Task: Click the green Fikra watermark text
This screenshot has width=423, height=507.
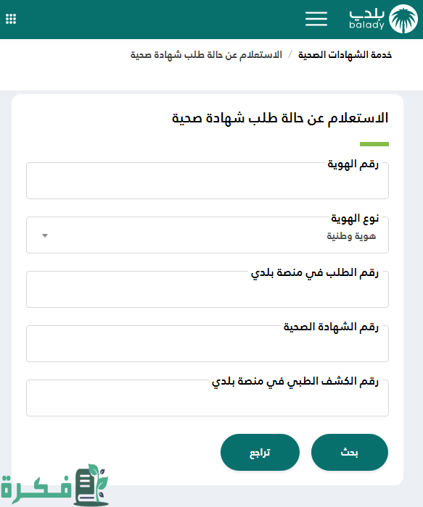Action: (36, 489)
